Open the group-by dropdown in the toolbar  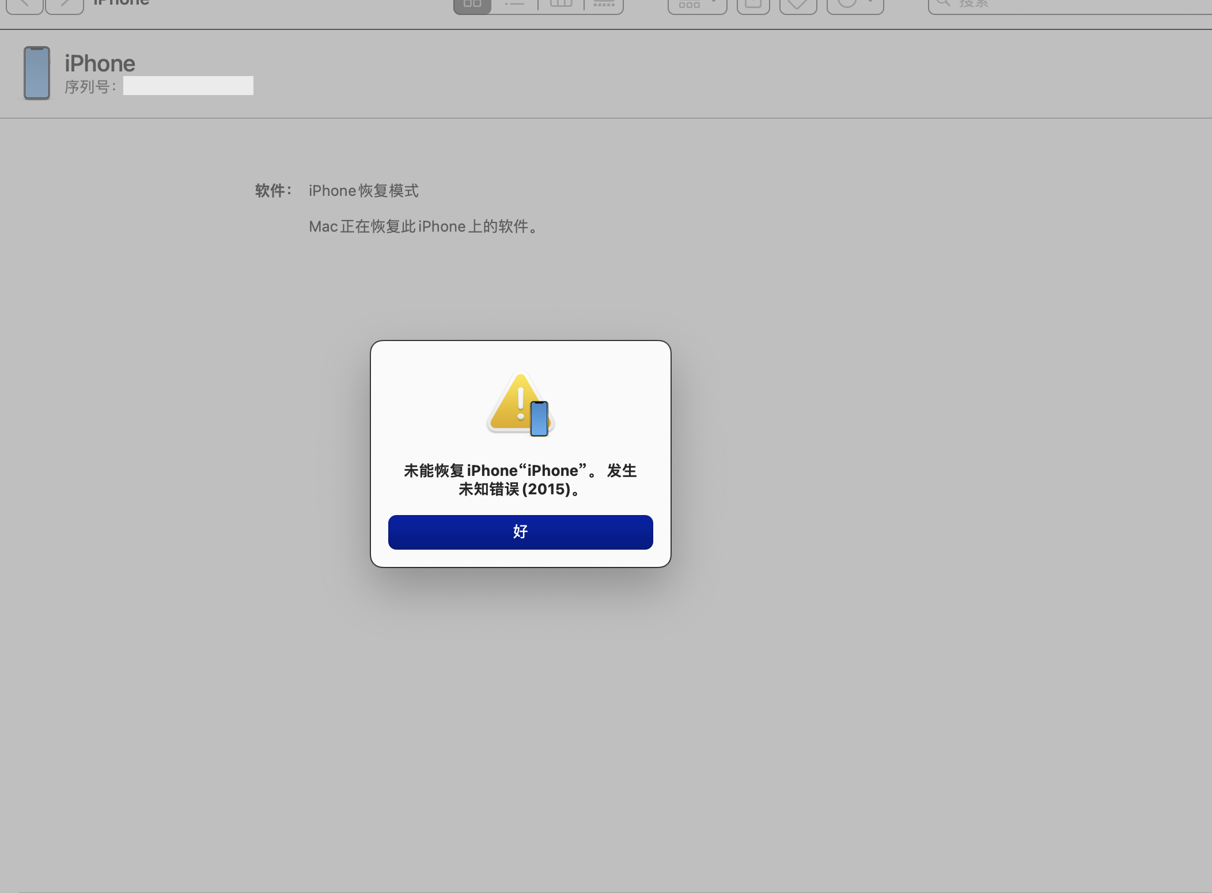(697, 5)
